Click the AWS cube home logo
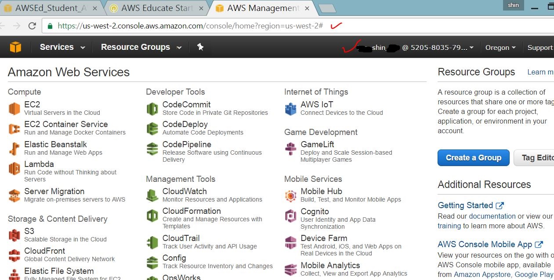 [15, 47]
